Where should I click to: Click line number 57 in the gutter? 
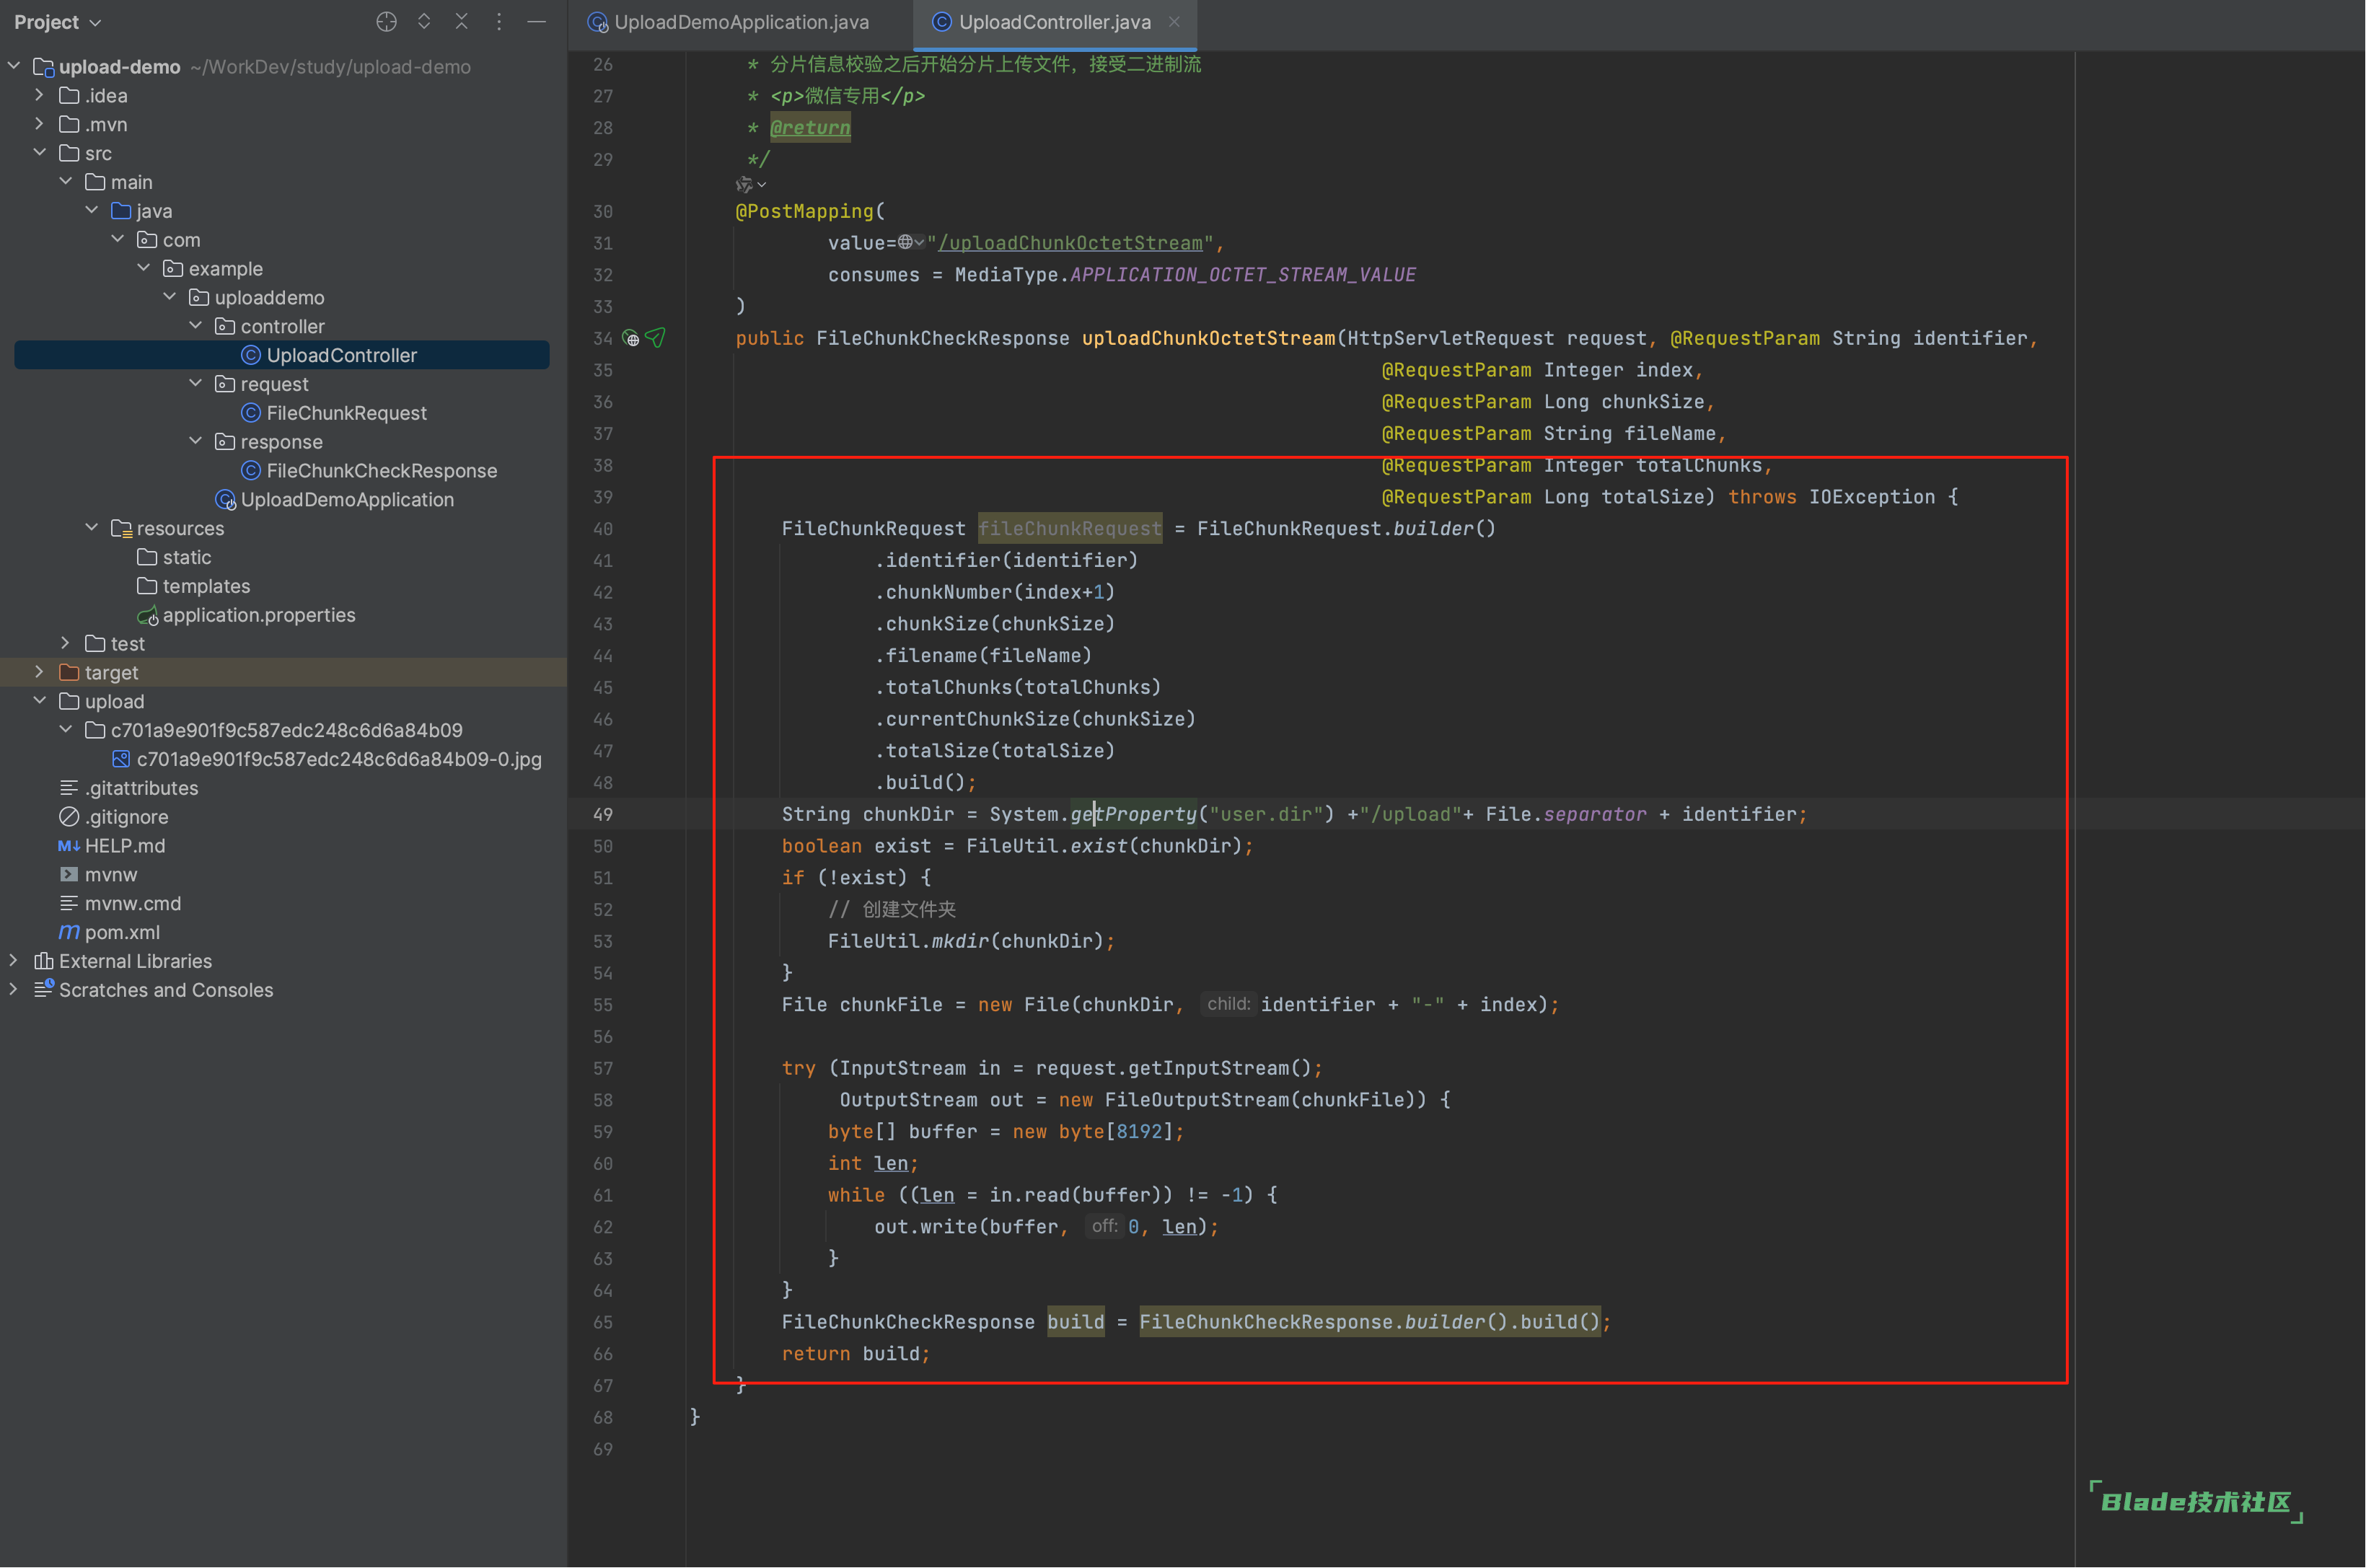click(x=602, y=1069)
